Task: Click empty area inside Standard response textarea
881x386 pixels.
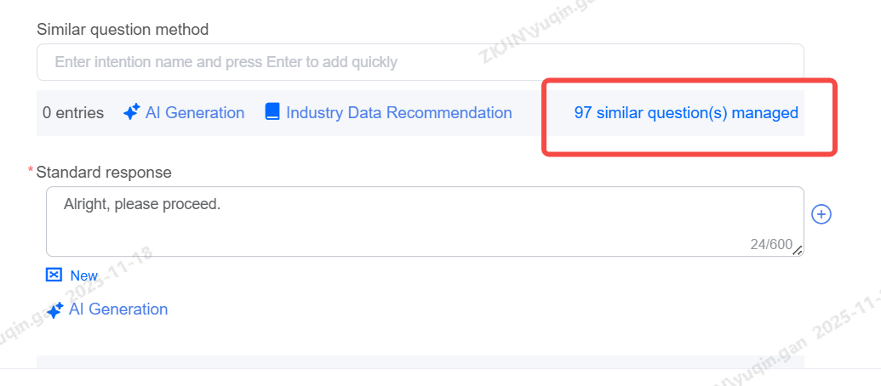Action: click(x=426, y=230)
